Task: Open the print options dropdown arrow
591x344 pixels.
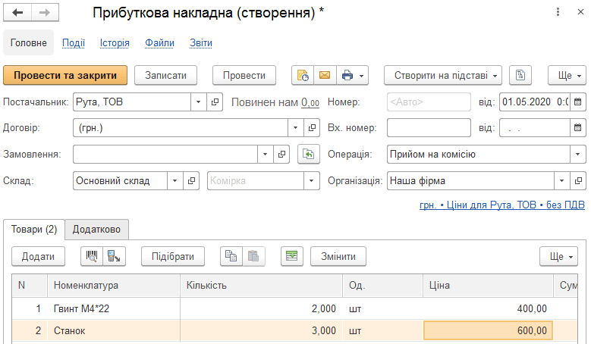Action: [361, 76]
